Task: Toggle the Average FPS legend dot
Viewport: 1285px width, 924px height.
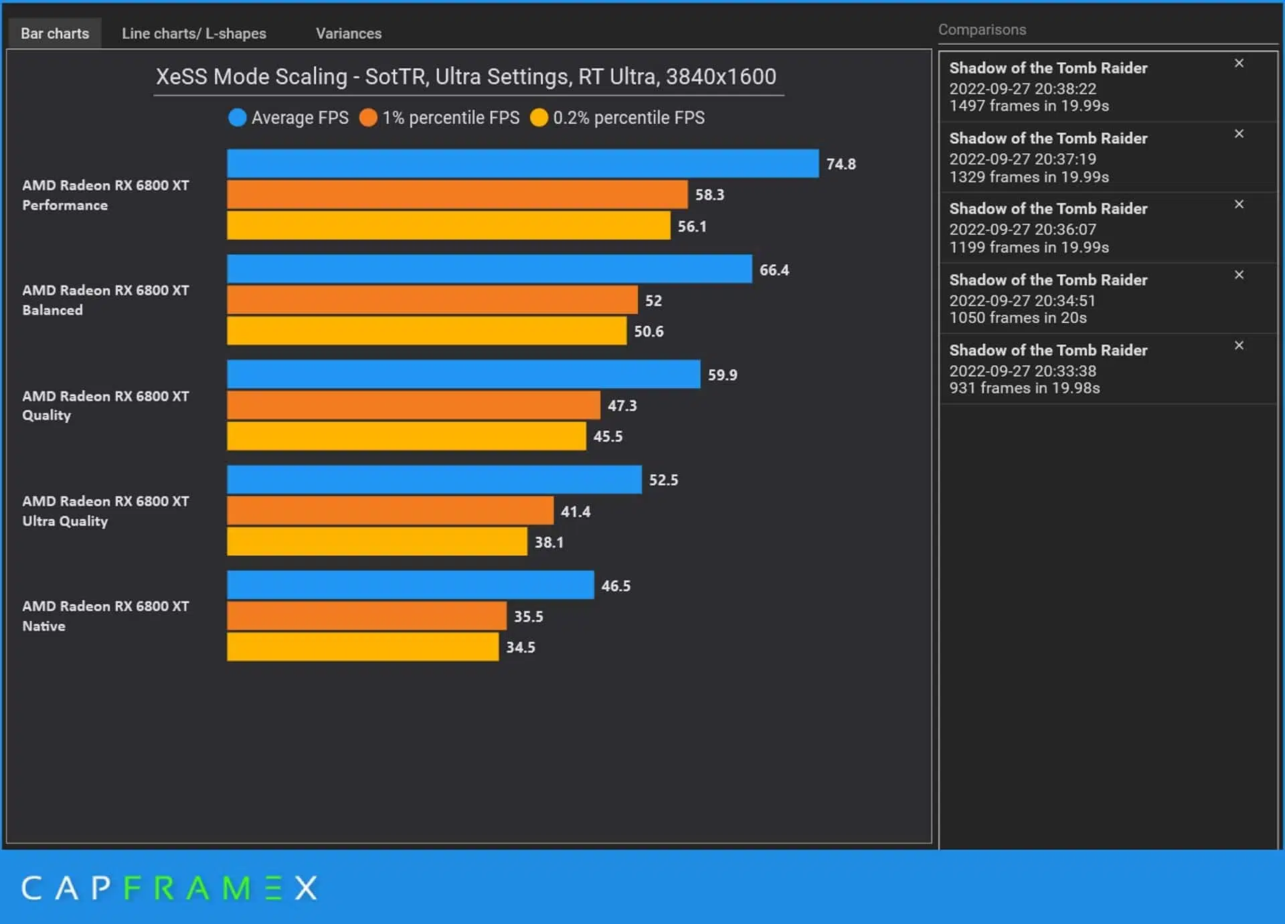Action: tap(238, 118)
